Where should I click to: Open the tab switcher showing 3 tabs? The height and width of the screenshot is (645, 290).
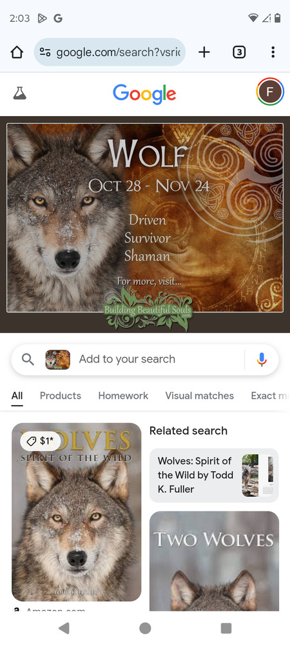[239, 52]
